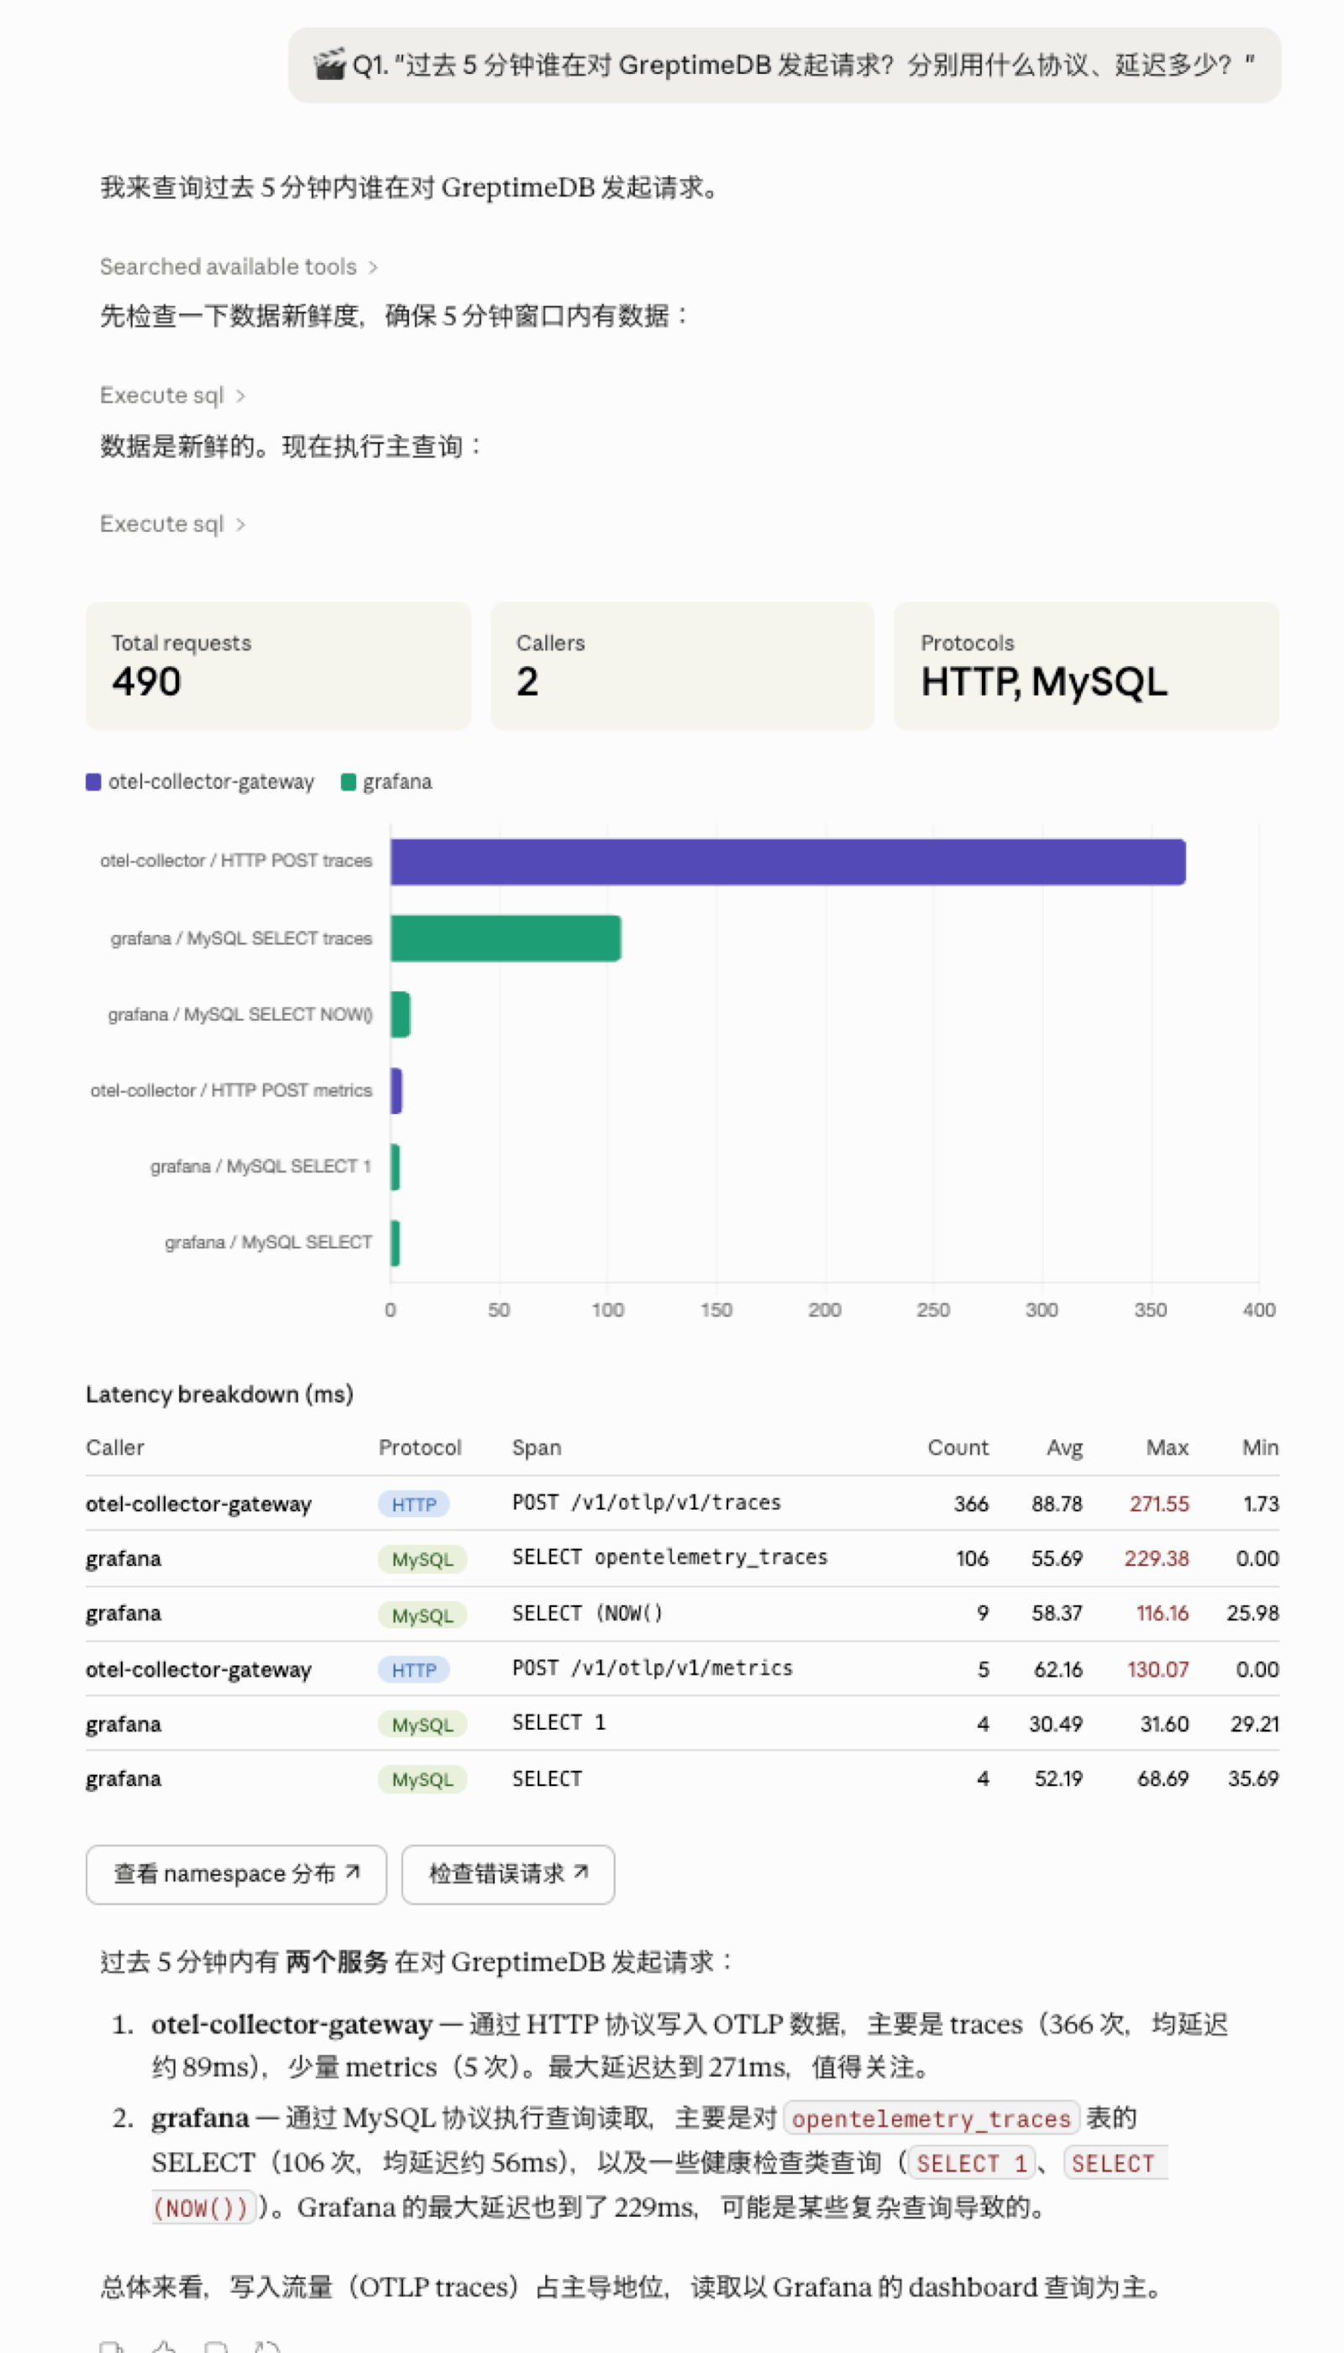Screen dimensions: 1344x2353
Task: Select the MySQL badge on SELECT opentelemetry_traces row
Action: tap(422, 1559)
